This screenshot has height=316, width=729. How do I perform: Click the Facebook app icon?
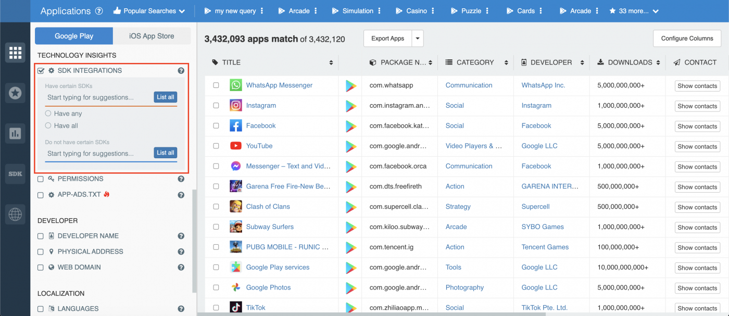[236, 126]
